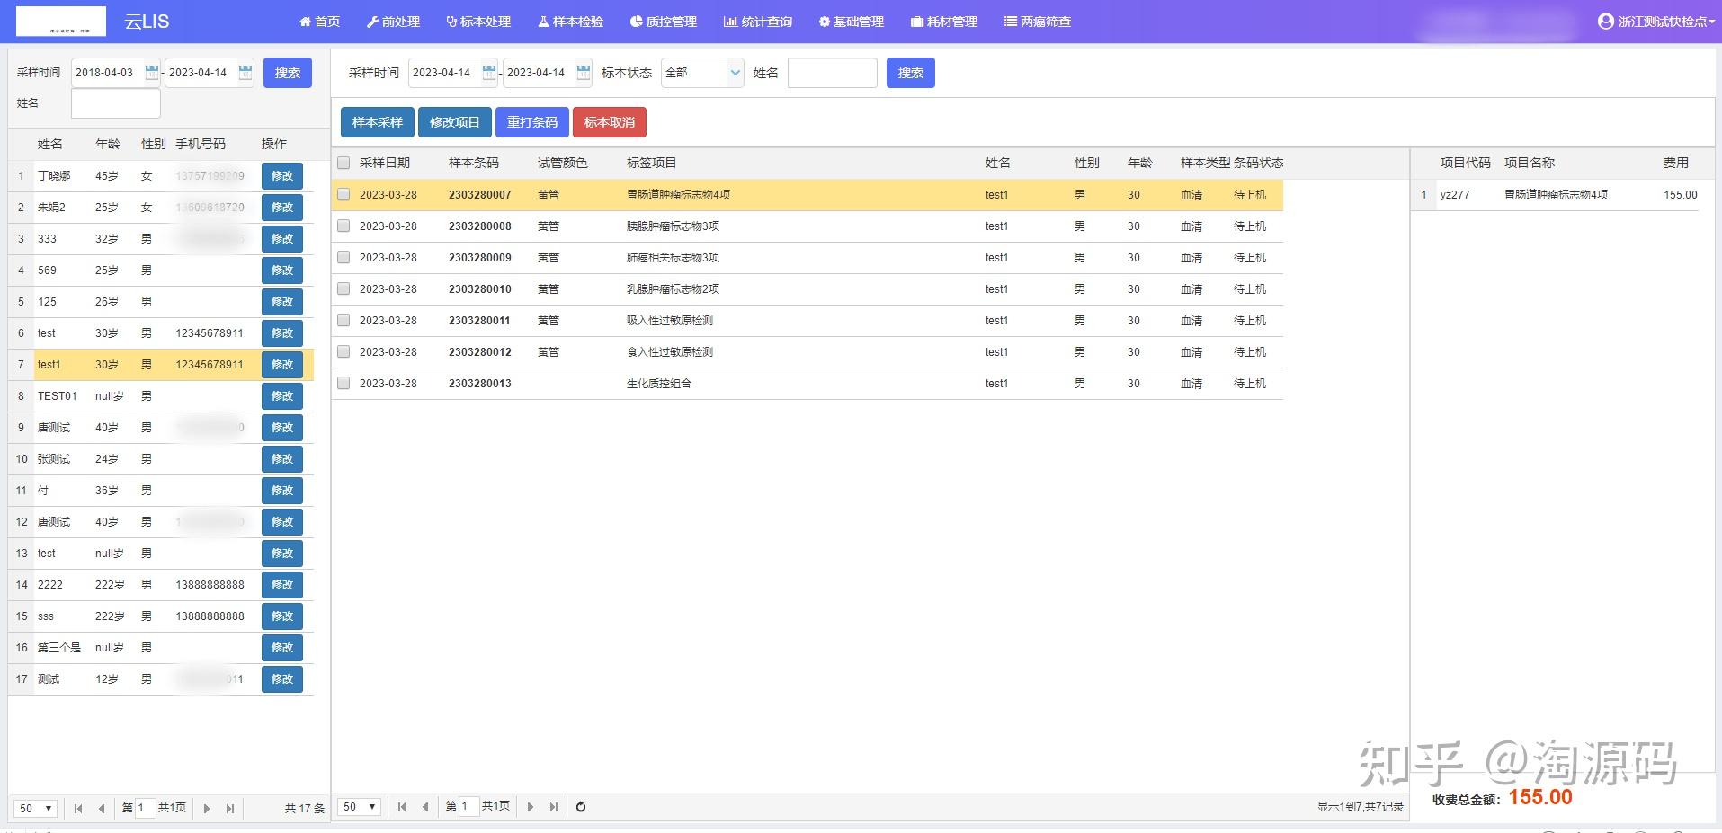Screen dimensions: 1722x833
Task: Open the 统计查询 statistics query icon
Action: [730, 21]
